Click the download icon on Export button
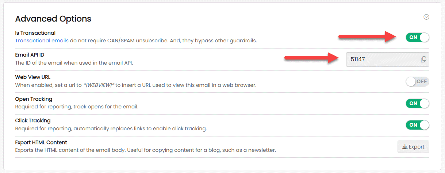Image resolution: width=445 pixels, height=173 pixels. pos(404,147)
